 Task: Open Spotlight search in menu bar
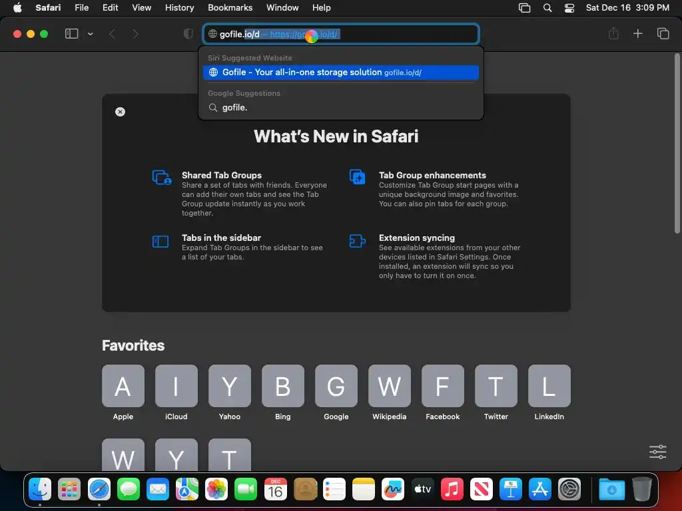click(x=547, y=8)
